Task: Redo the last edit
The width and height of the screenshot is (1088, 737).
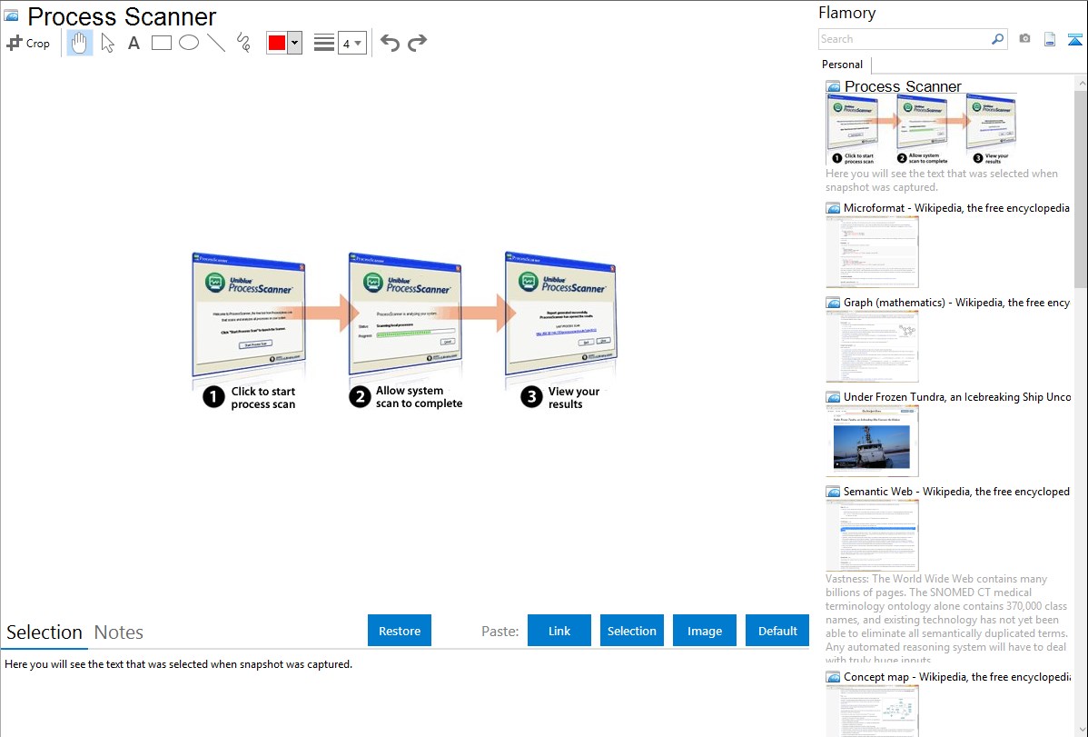Action: (x=417, y=43)
